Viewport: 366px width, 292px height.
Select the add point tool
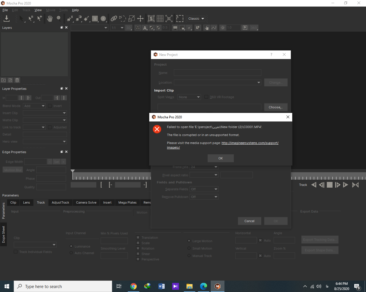39,19
